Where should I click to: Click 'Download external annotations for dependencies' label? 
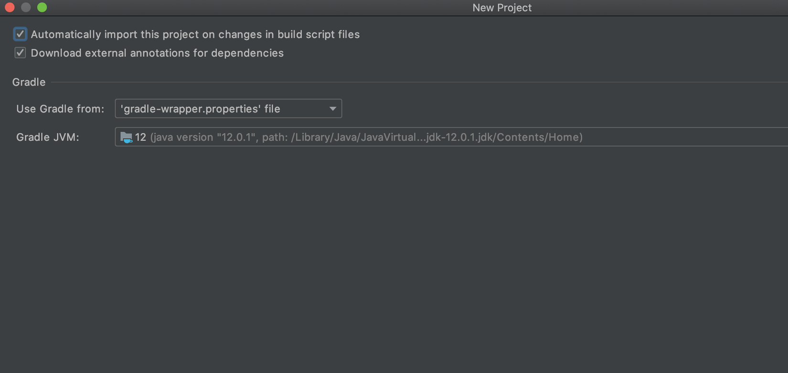(157, 53)
